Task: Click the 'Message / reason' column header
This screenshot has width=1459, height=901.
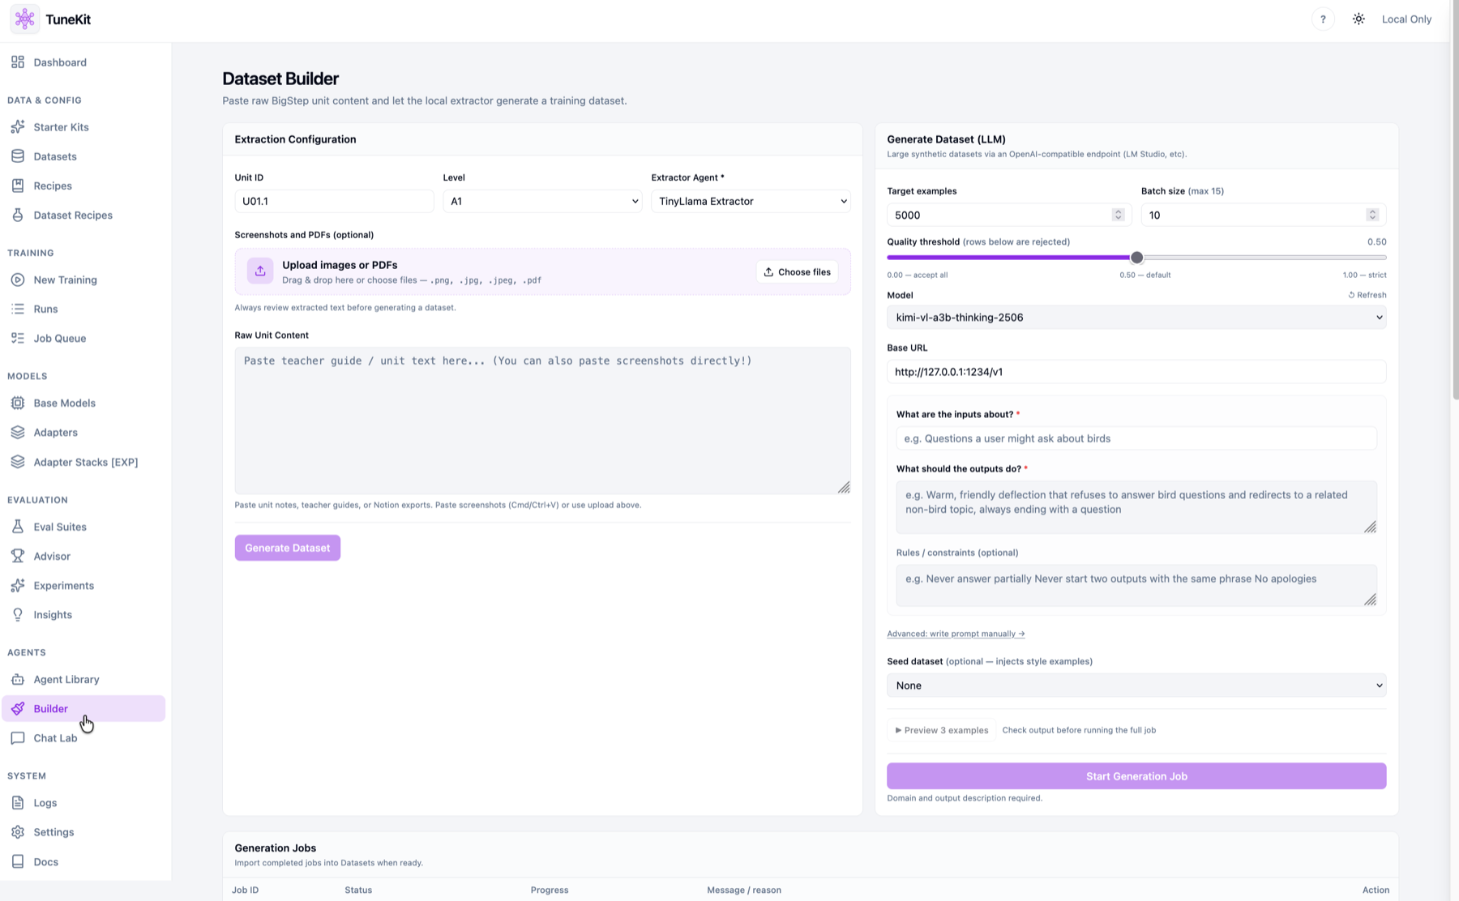Action: 744,890
